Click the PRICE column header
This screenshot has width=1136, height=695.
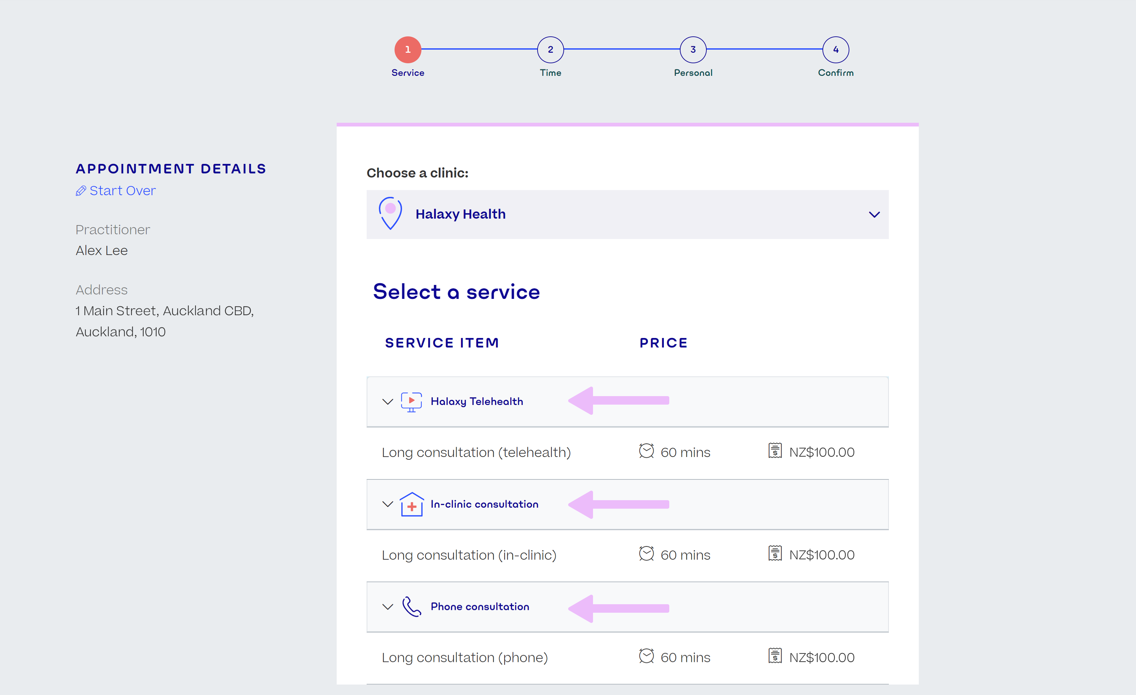pyautogui.click(x=663, y=343)
